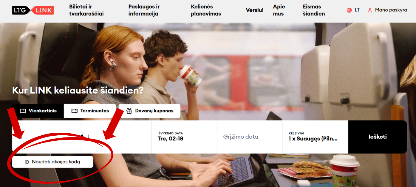Open the Bilietai ir tvarkaraščiai menu
The image size is (416, 187).
tap(86, 10)
